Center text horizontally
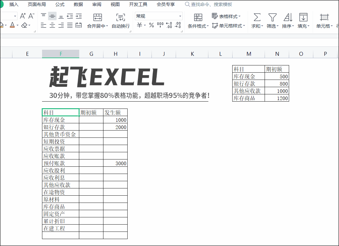 52,25
